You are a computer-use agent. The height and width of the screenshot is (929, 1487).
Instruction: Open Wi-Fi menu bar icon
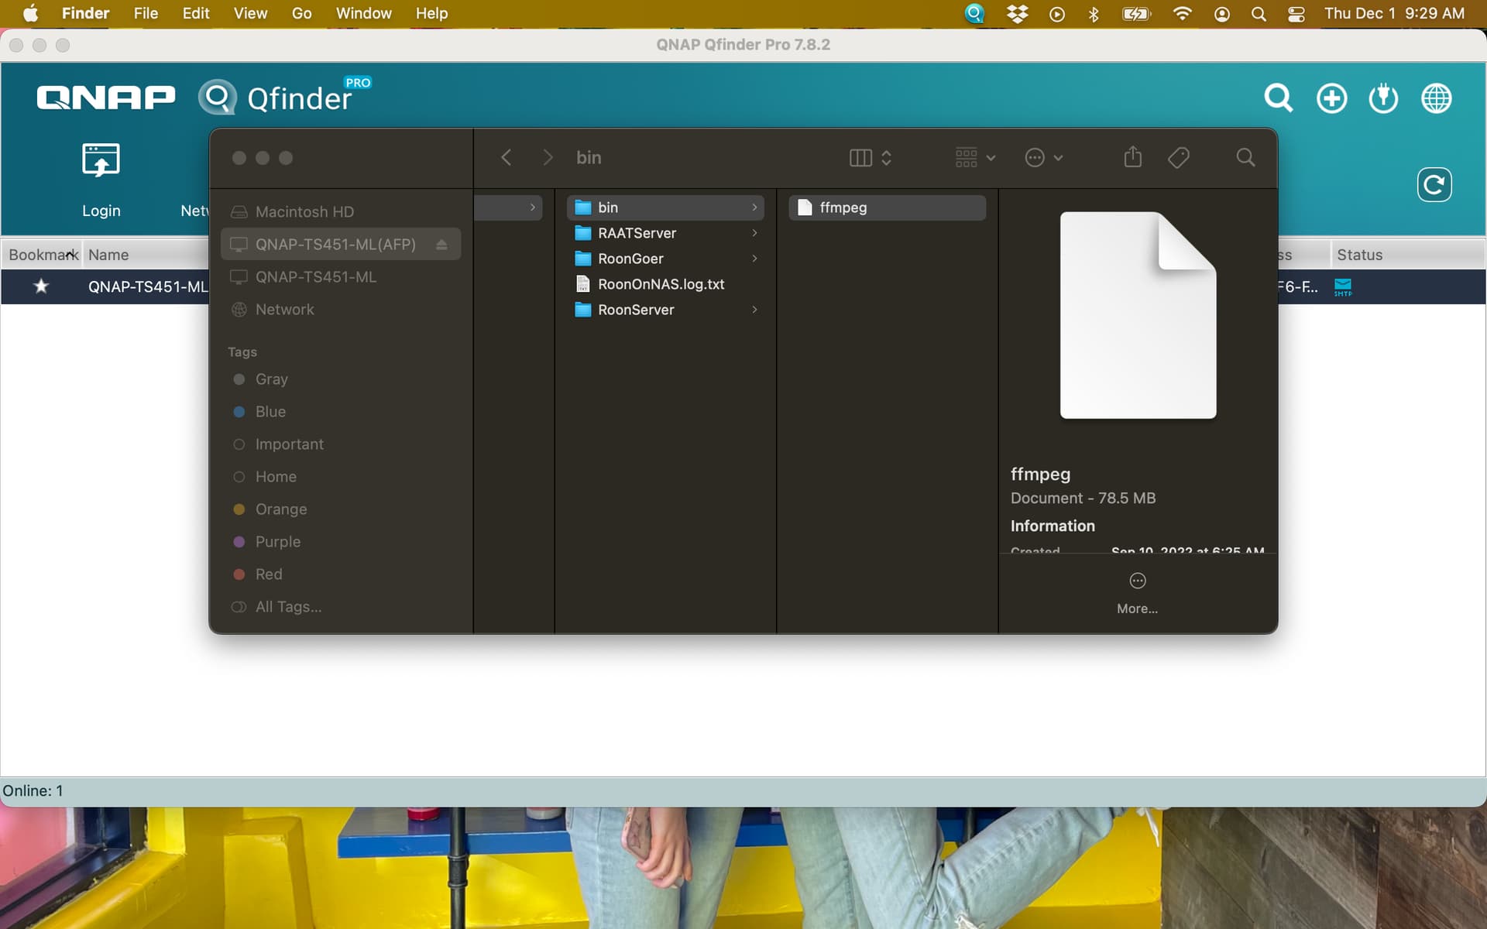[x=1182, y=13]
